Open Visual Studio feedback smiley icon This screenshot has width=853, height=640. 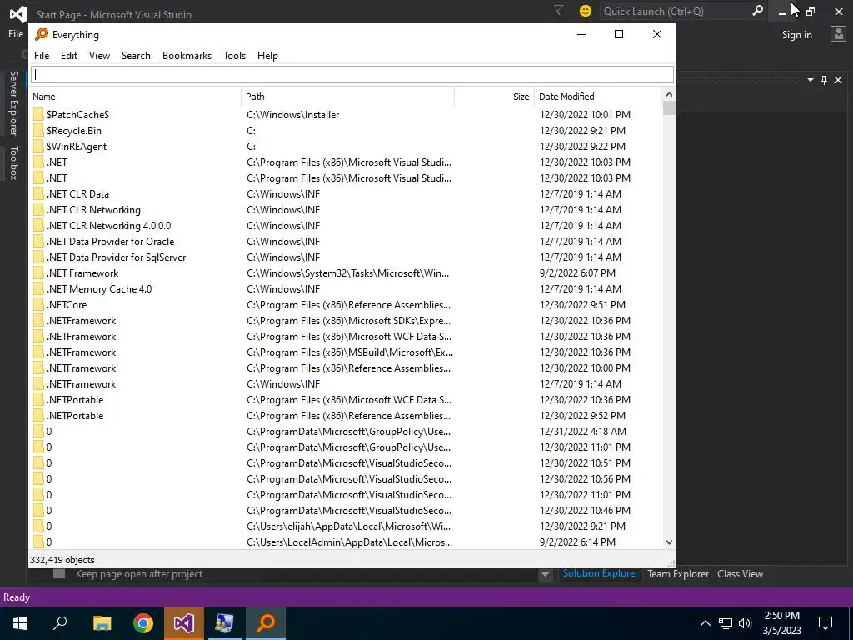pos(586,11)
